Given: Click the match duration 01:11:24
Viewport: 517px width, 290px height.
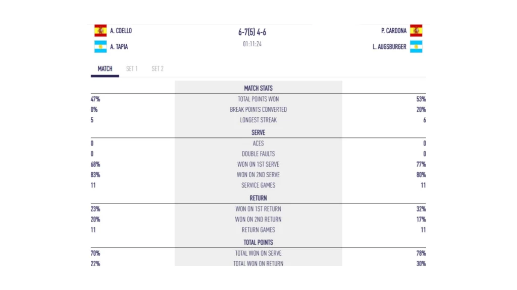Looking at the screenshot, I should pos(252,44).
